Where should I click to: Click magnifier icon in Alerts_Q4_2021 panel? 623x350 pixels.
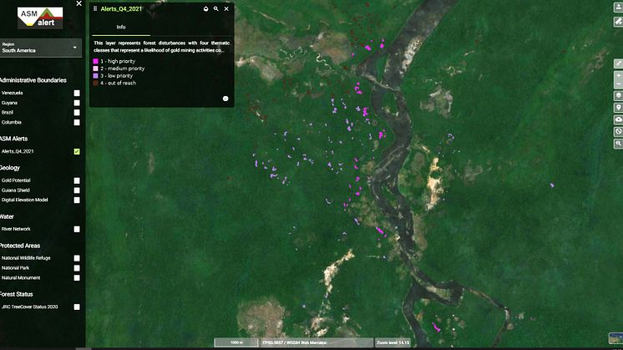(215, 8)
